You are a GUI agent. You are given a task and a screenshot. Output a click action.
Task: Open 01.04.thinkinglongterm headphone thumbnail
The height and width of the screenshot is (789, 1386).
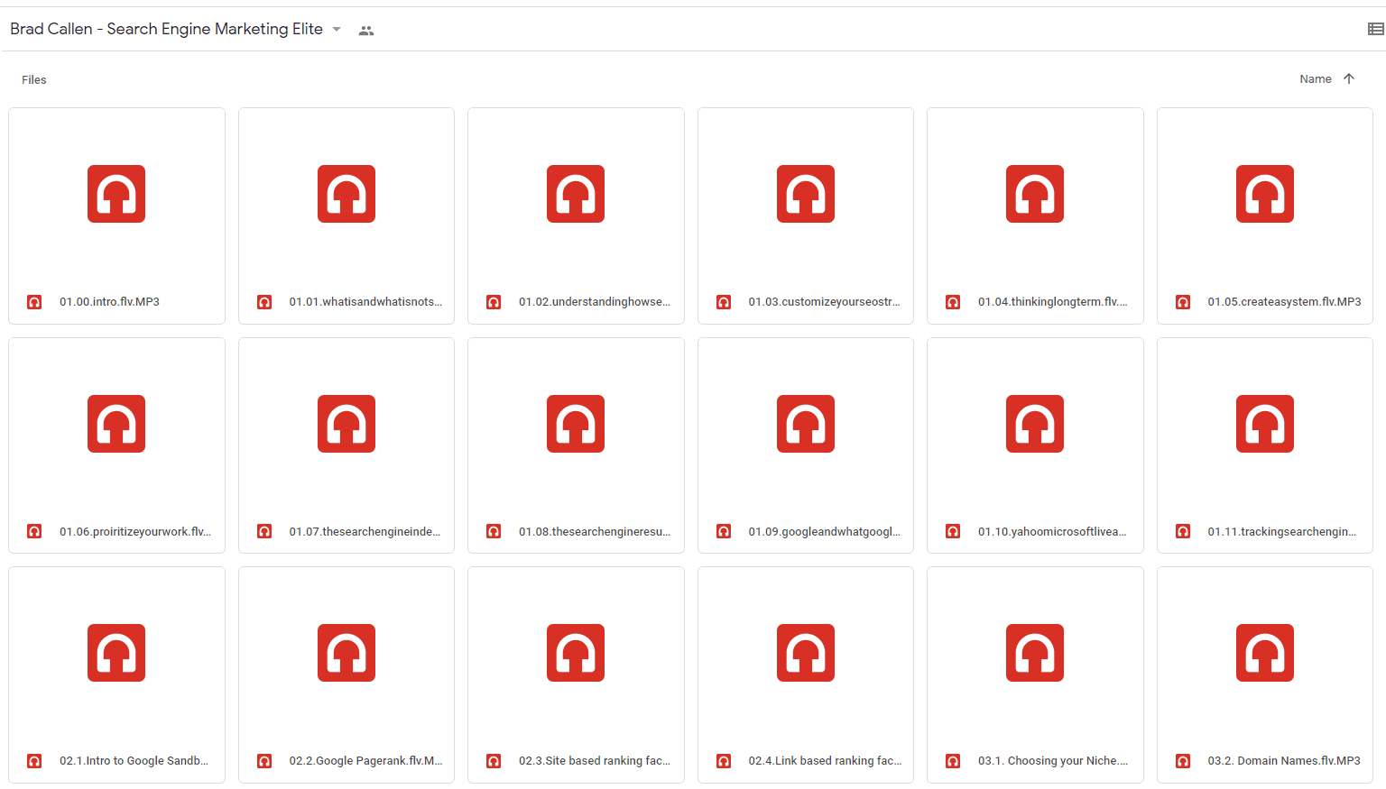click(x=1035, y=194)
